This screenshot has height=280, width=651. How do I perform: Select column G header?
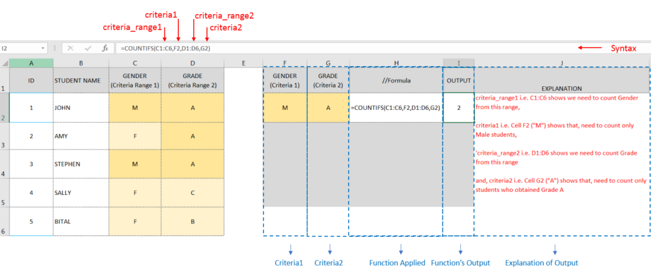(328, 63)
